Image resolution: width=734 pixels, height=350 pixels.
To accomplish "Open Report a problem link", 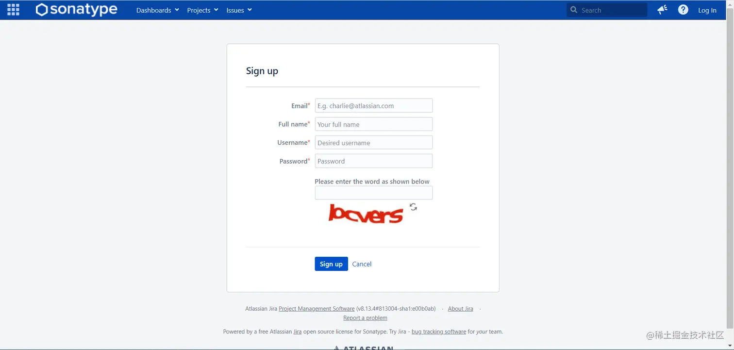I will pyautogui.click(x=365, y=318).
